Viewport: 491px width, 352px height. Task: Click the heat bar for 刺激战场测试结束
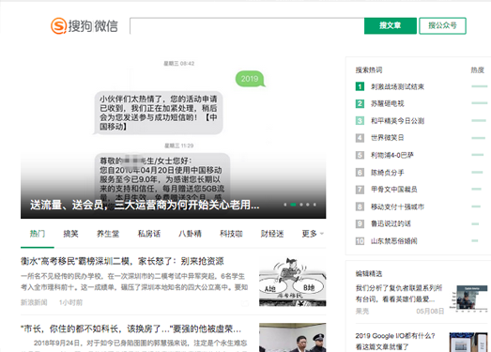[480, 86]
